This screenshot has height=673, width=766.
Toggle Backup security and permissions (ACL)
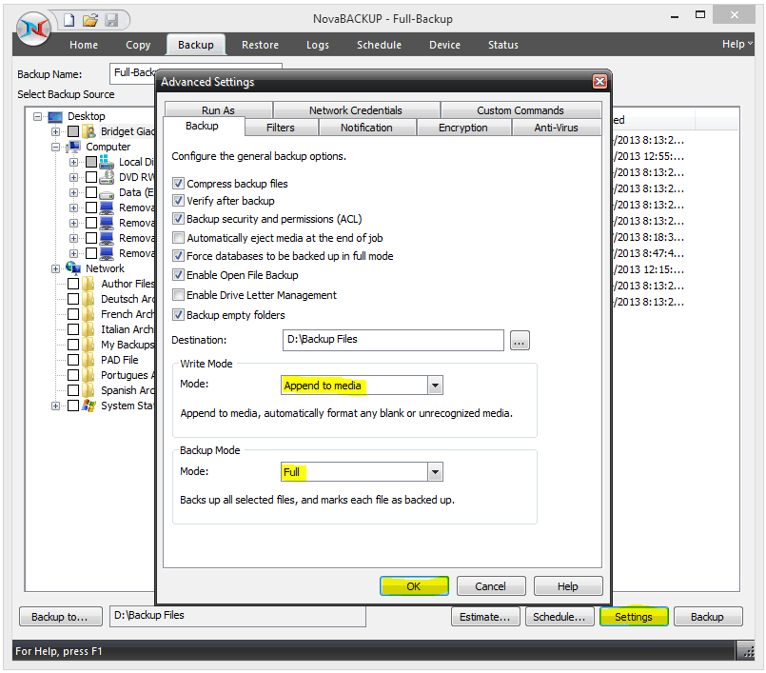click(178, 219)
